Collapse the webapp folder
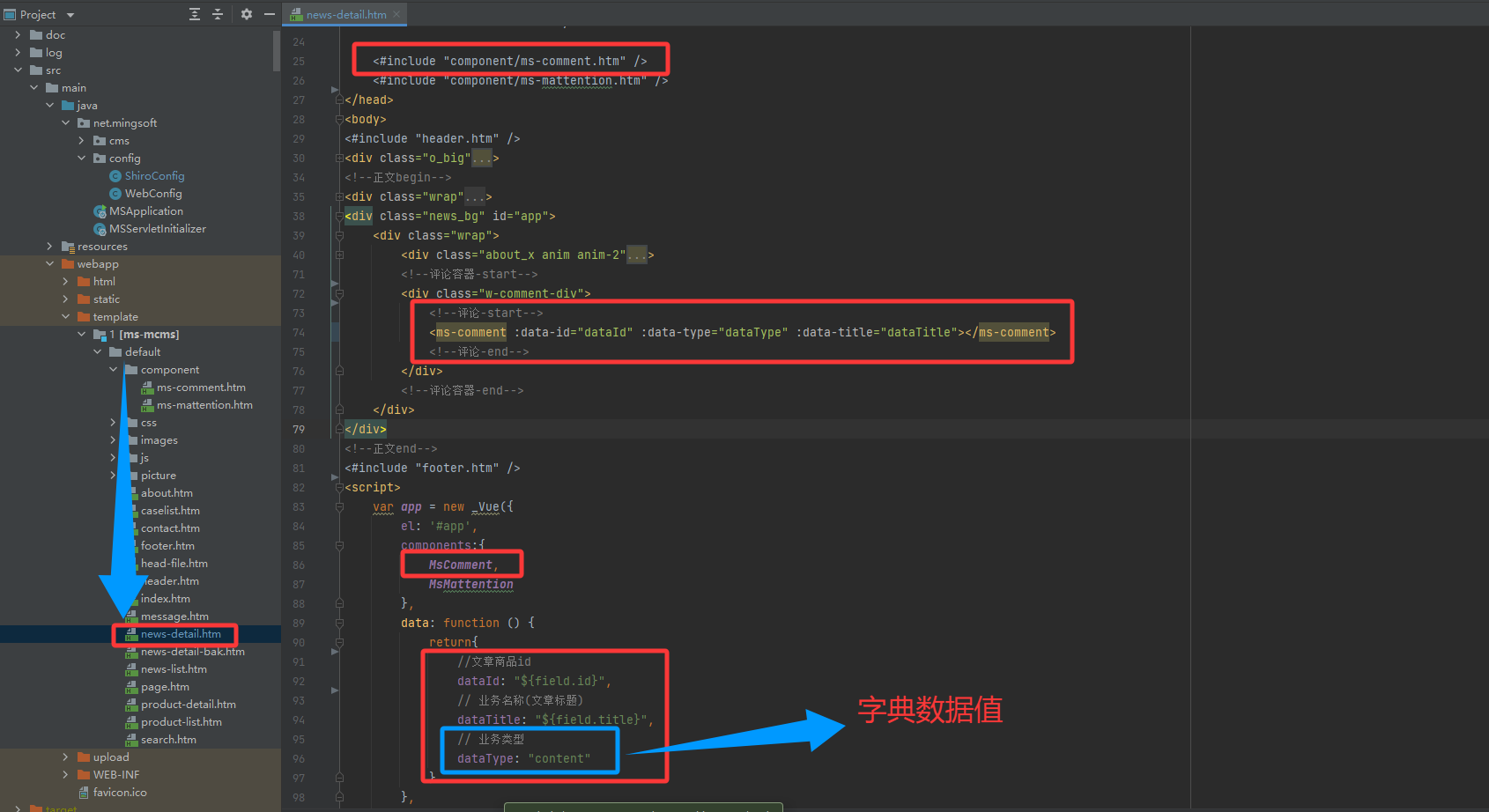Viewport: 1489px width, 812px height. click(x=49, y=264)
